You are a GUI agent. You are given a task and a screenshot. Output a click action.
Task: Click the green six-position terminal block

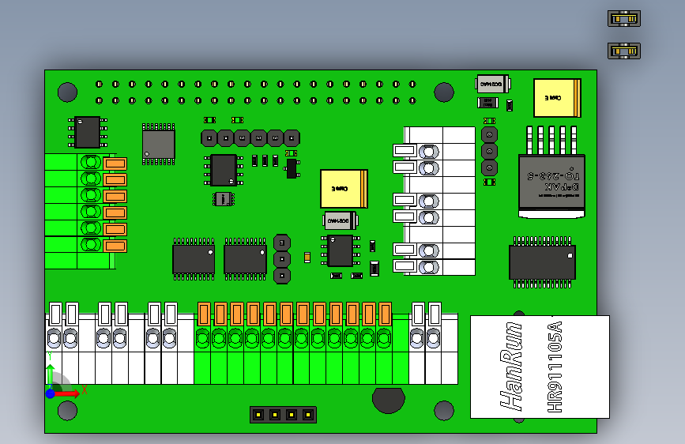pos(85,211)
